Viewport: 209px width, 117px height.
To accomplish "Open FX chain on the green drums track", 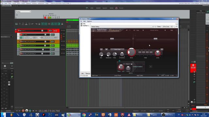I will click(x=53, y=45).
